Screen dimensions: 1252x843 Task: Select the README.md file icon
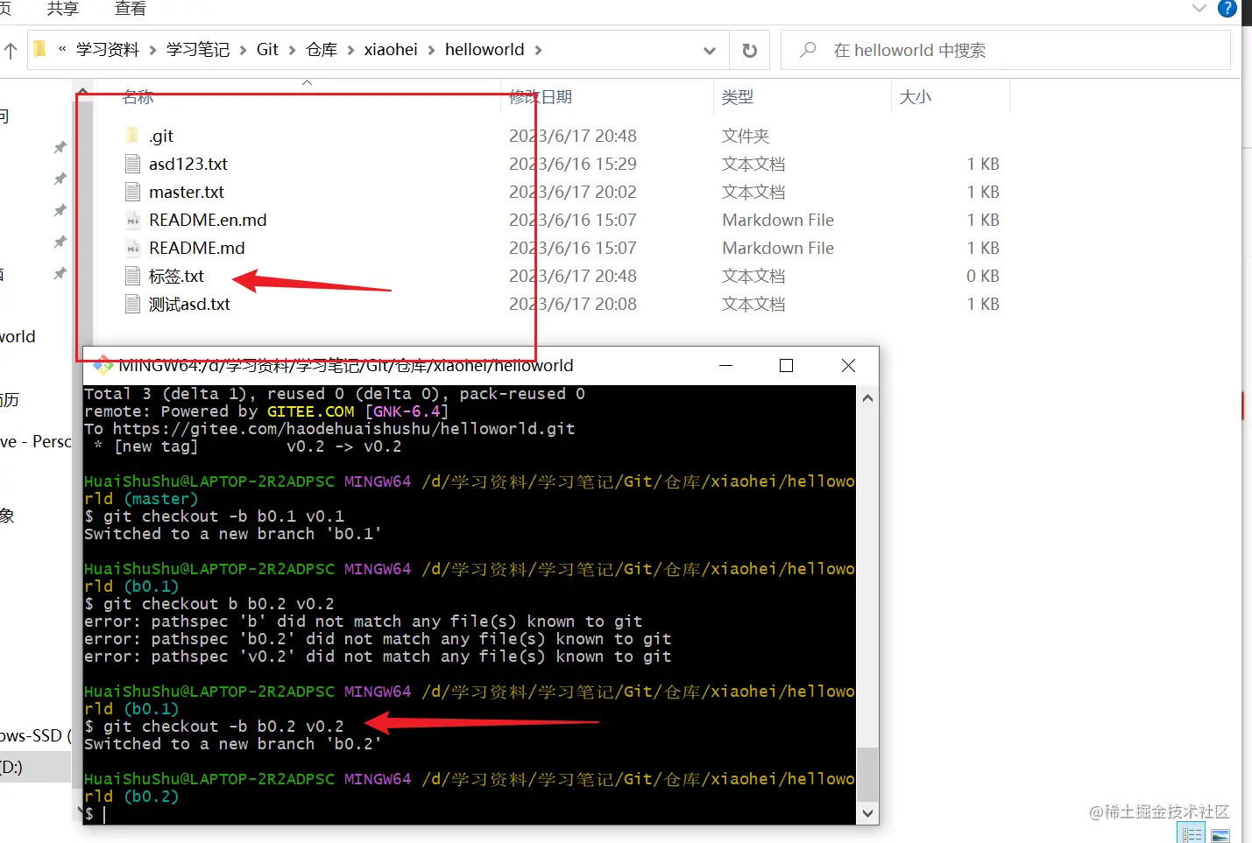(x=132, y=248)
